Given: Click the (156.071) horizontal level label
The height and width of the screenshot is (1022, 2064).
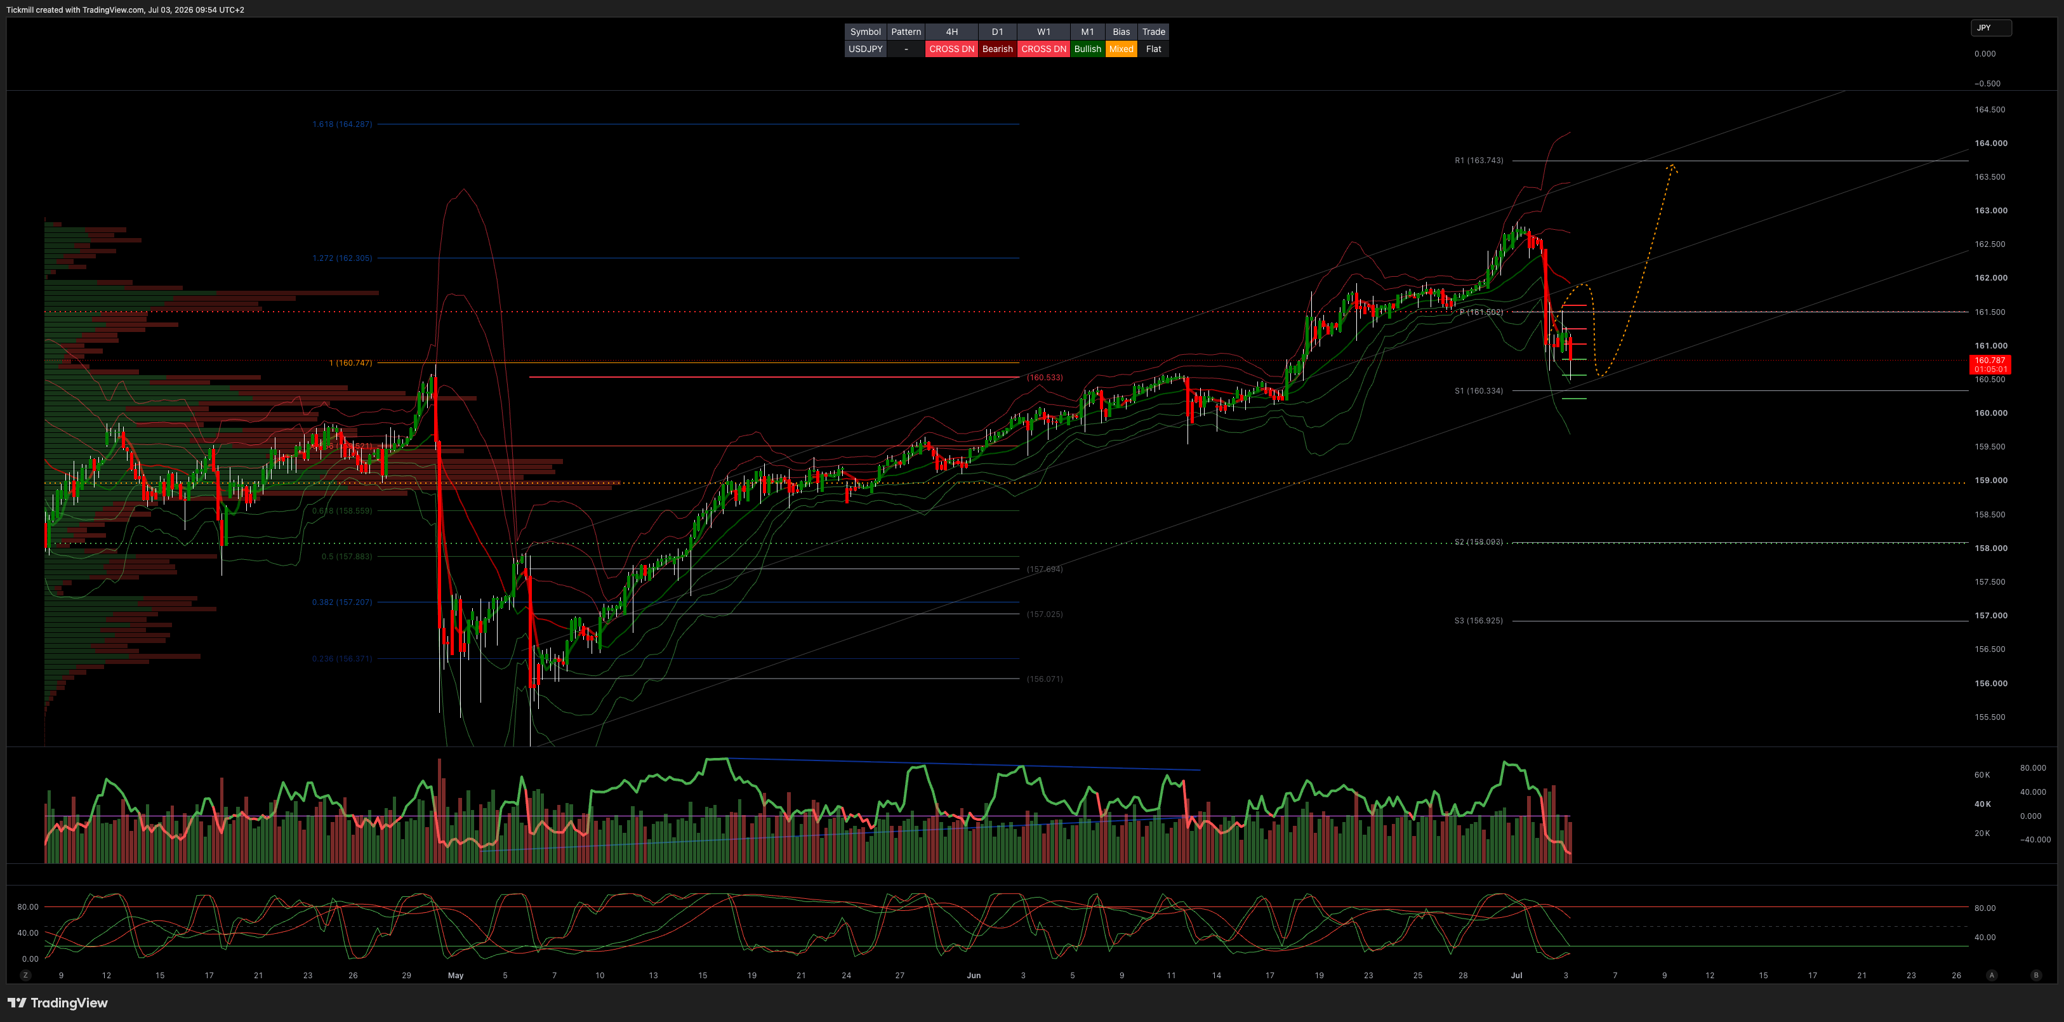Looking at the screenshot, I should point(1045,679).
